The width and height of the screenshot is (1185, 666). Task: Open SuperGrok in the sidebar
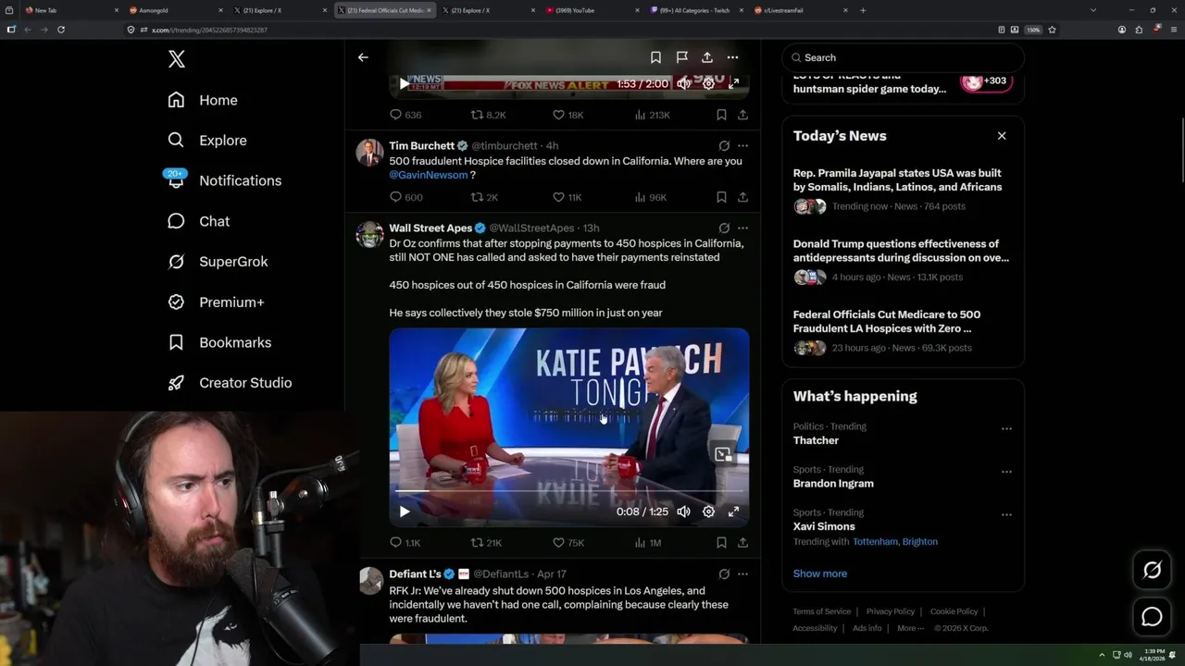218,262
